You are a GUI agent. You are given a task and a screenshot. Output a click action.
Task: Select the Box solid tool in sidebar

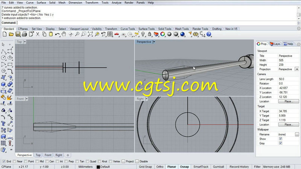pos(3,84)
